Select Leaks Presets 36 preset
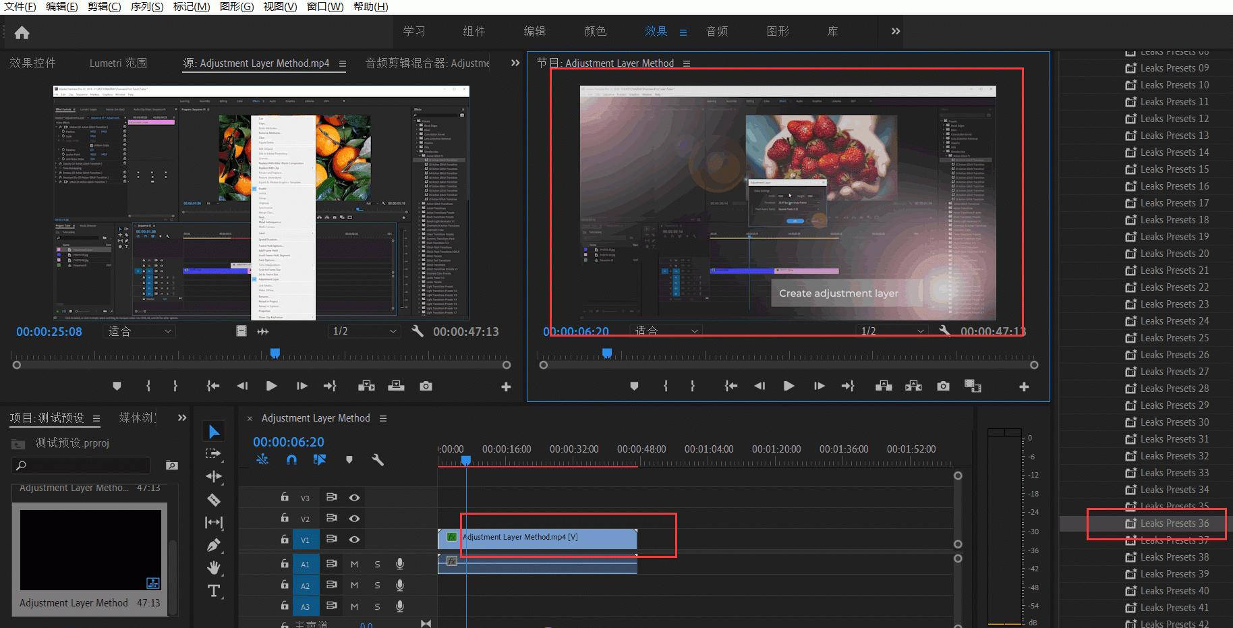The height and width of the screenshot is (628, 1233). (x=1174, y=523)
